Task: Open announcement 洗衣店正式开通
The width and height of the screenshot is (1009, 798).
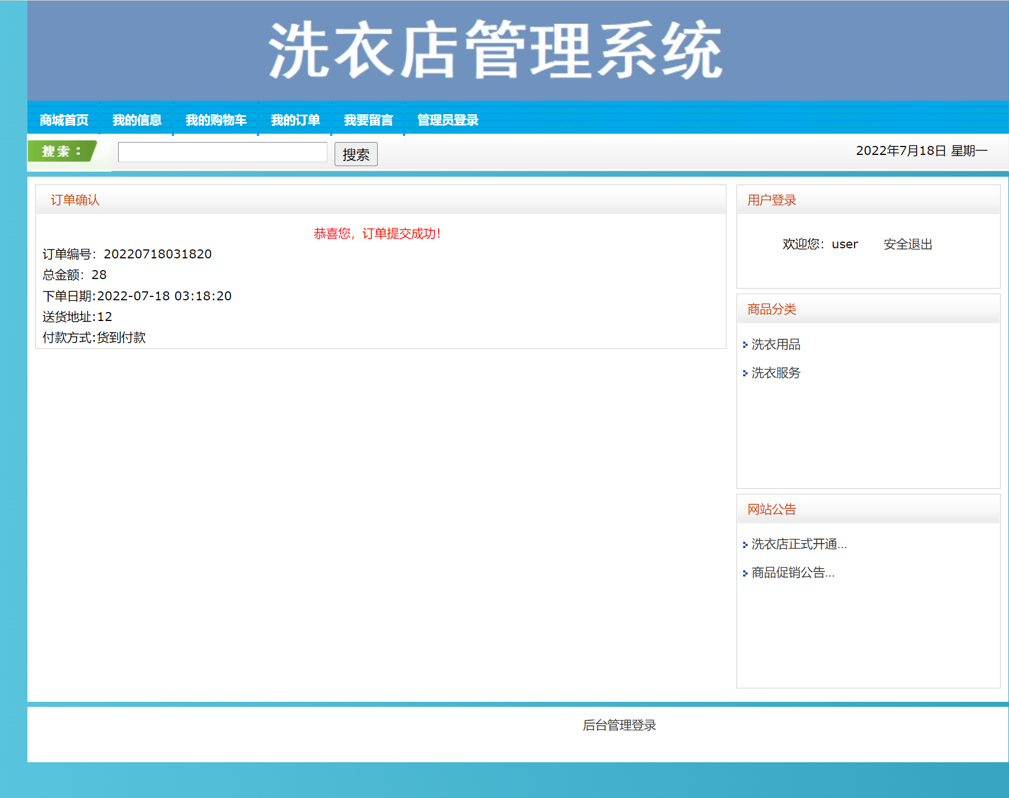Action: tap(797, 545)
